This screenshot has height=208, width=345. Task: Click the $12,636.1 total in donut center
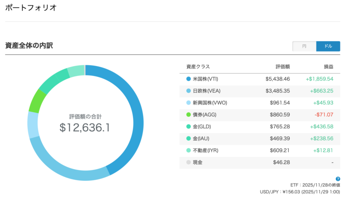click(x=85, y=128)
